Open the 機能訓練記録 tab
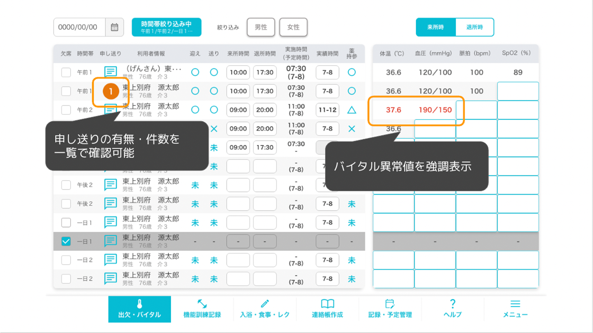This screenshot has height=333, width=593. pyautogui.click(x=202, y=309)
